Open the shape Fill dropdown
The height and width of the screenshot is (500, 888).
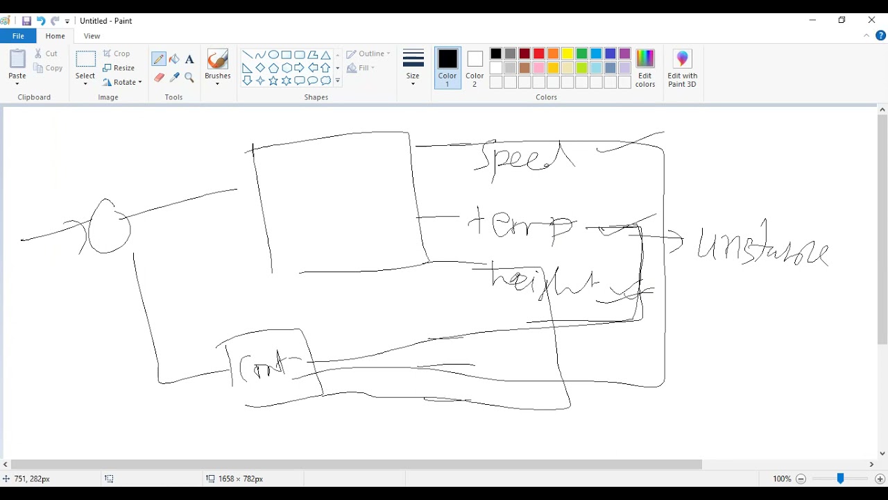(361, 68)
